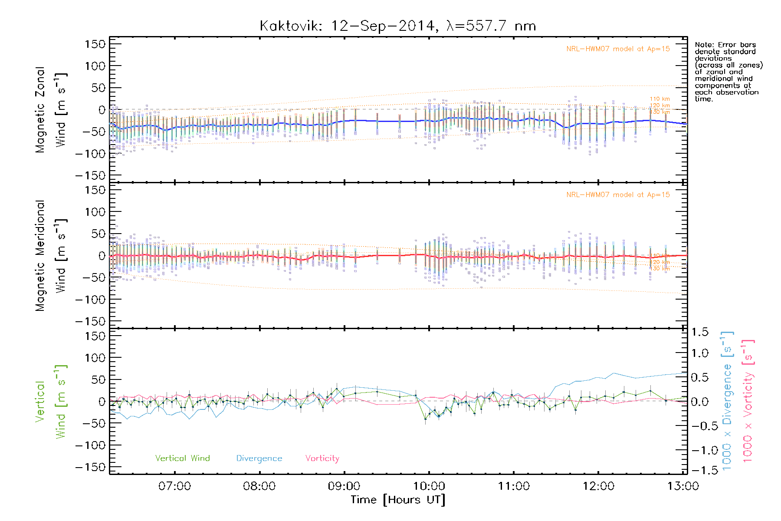The width and height of the screenshot is (781, 521).
Task: Click the Time [Hours UT] axis title
Action: [x=398, y=500]
